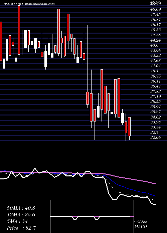Image resolution: width=167 pixels, height=233 pixels.
Task: Select the 44.88 price level label
Action: pyautogui.click(x=156, y=35)
